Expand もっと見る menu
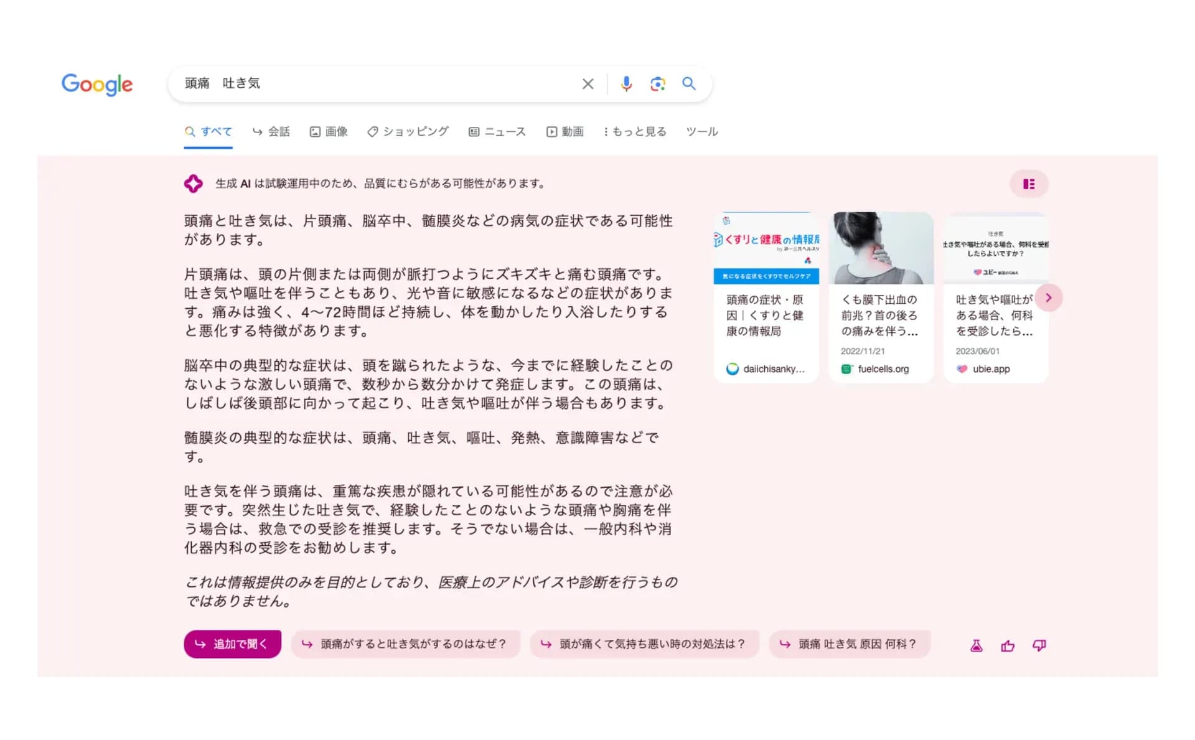 pyautogui.click(x=635, y=131)
